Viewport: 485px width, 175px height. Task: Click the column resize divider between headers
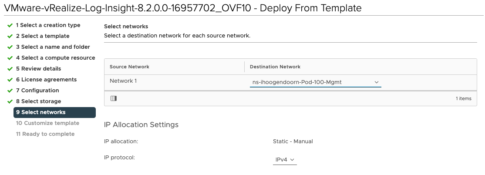245,67
